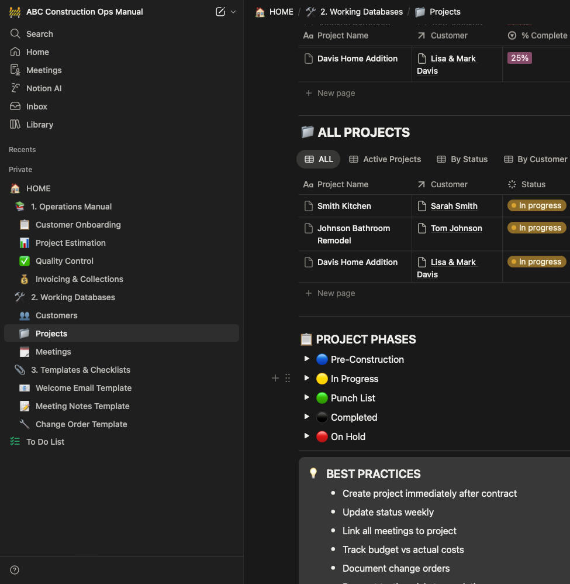The image size is (570, 584).
Task: Open Notion AI from sidebar
Action: [43, 88]
